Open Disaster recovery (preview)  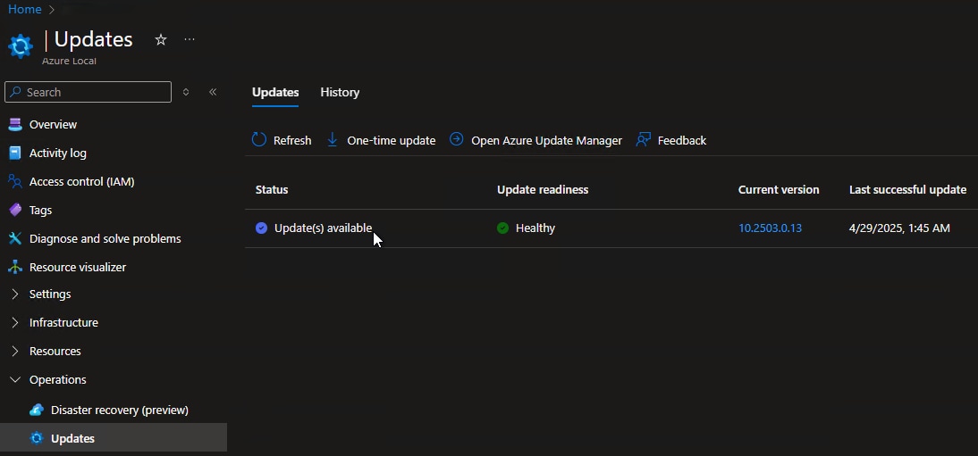[x=120, y=410]
